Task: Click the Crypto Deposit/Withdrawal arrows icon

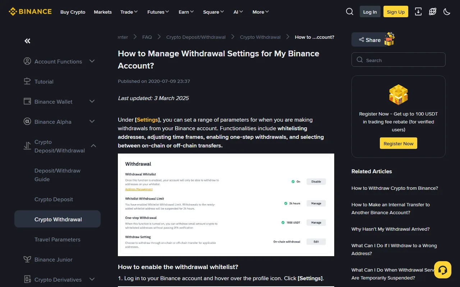Action: pyautogui.click(x=27, y=146)
